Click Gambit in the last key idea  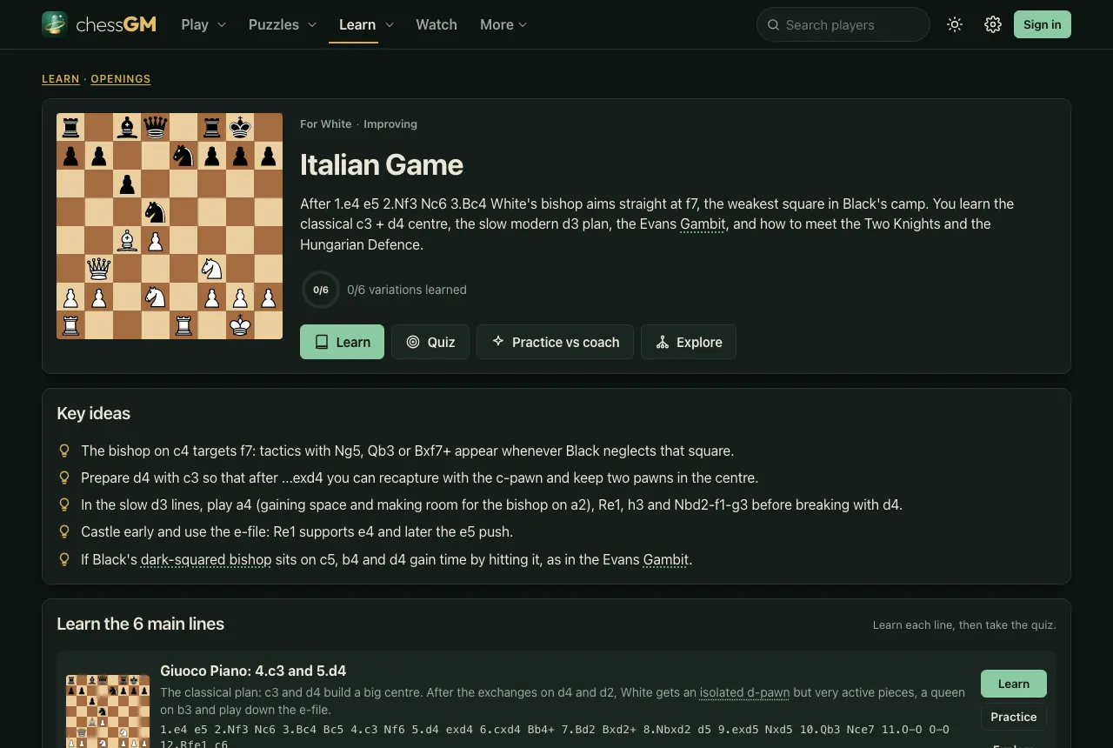(666, 559)
